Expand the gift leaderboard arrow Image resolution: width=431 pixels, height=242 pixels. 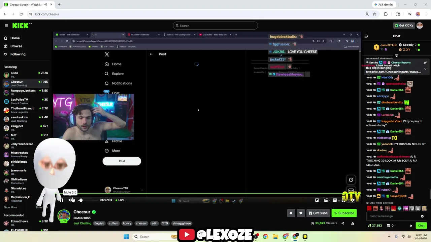397,56
